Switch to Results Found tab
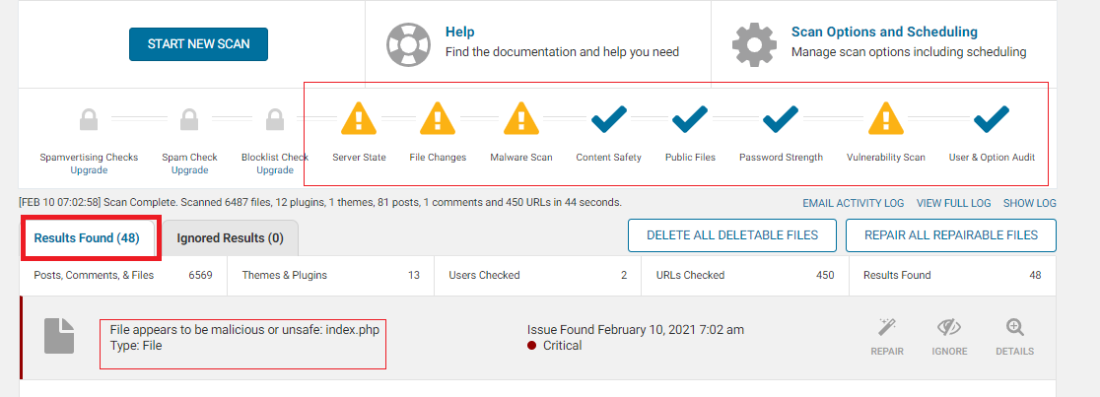Screen dimensions: 1100x397 (x=87, y=238)
